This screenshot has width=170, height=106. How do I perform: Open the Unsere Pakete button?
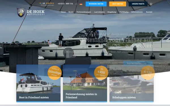[x=138, y=4]
